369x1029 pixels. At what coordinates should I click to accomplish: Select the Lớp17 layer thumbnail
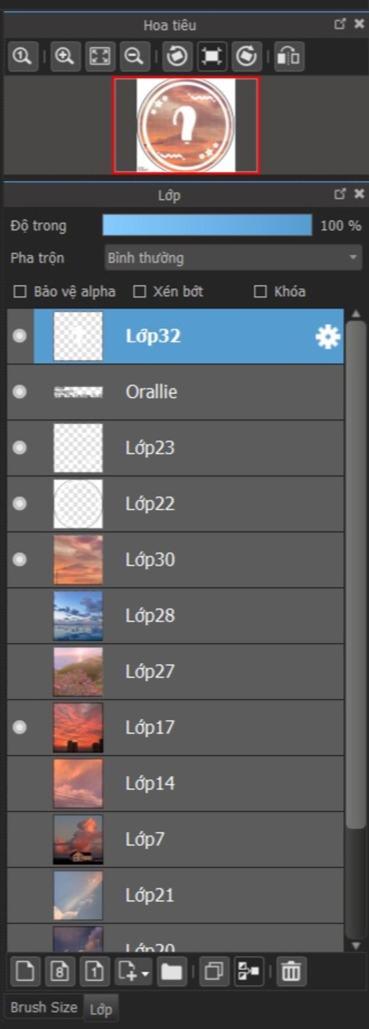tap(78, 728)
